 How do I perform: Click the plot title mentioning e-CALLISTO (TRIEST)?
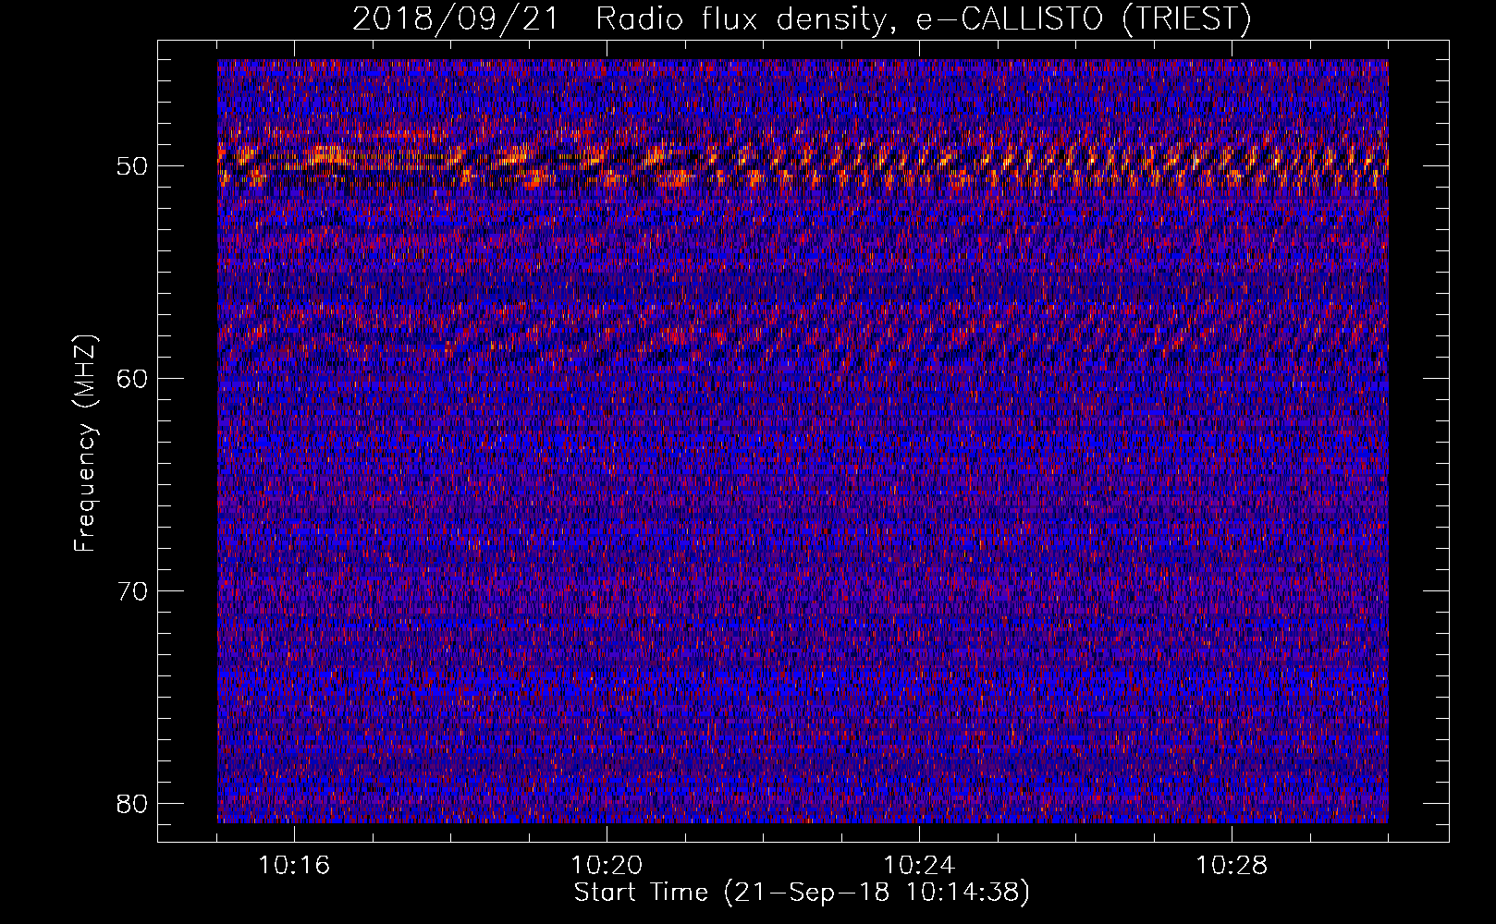tap(802, 18)
